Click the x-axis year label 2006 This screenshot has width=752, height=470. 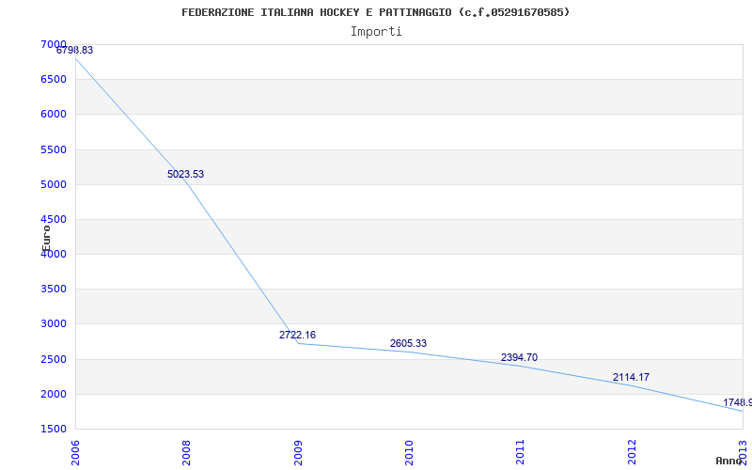[x=75, y=453]
